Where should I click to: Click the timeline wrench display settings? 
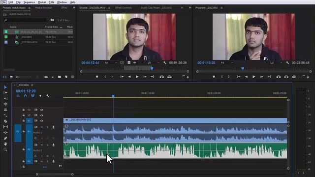click(48, 96)
